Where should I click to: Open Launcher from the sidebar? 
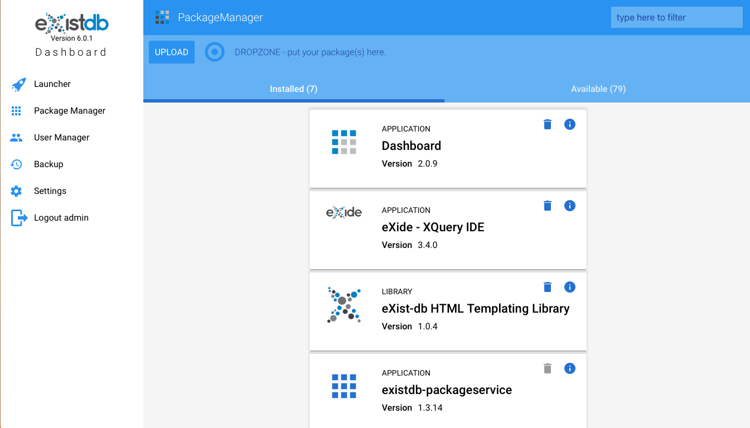[52, 84]
